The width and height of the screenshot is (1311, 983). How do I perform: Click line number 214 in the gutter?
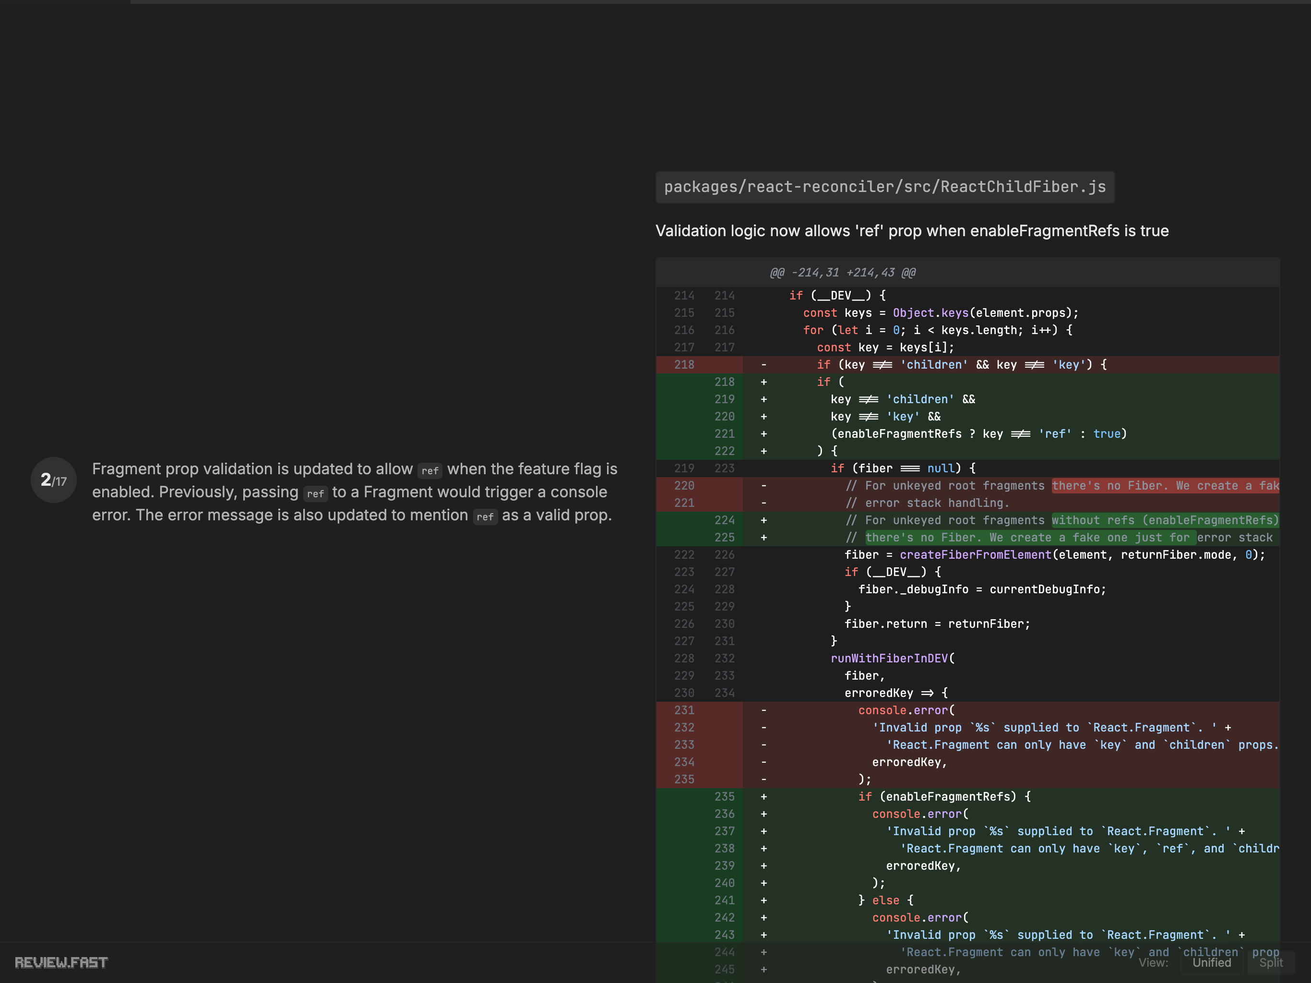(684, 295)
